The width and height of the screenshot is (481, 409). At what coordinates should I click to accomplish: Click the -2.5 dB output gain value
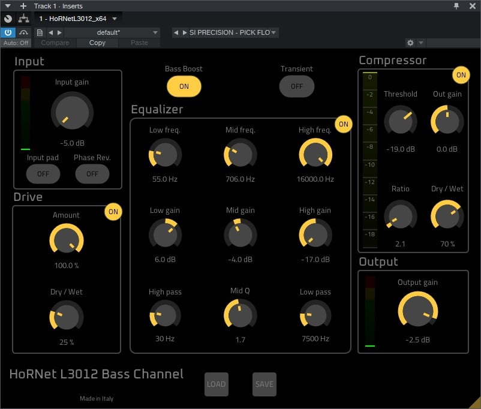point(418,340)
